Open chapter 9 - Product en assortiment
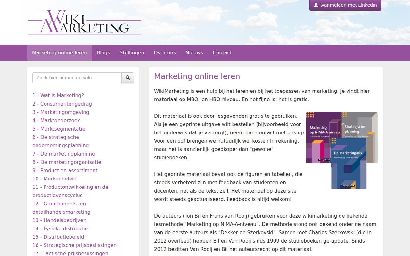410x256 pixels. (65, 170)
